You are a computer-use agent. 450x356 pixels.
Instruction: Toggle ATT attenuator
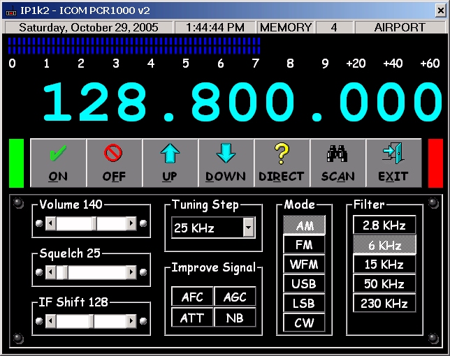click(192, 318)
